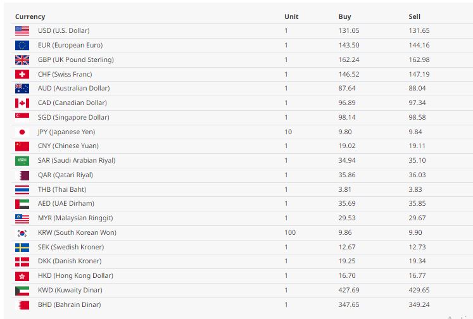
Task: Click the Swedish flag icon
Action: point(22,247)
